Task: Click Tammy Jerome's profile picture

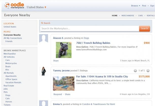Action: [x=43, y=71]
